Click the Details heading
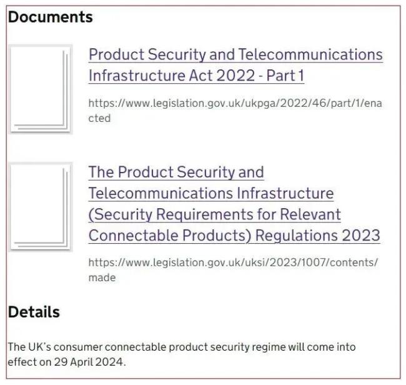The width and height of the screenshot is (406, 385). (34, 312)
